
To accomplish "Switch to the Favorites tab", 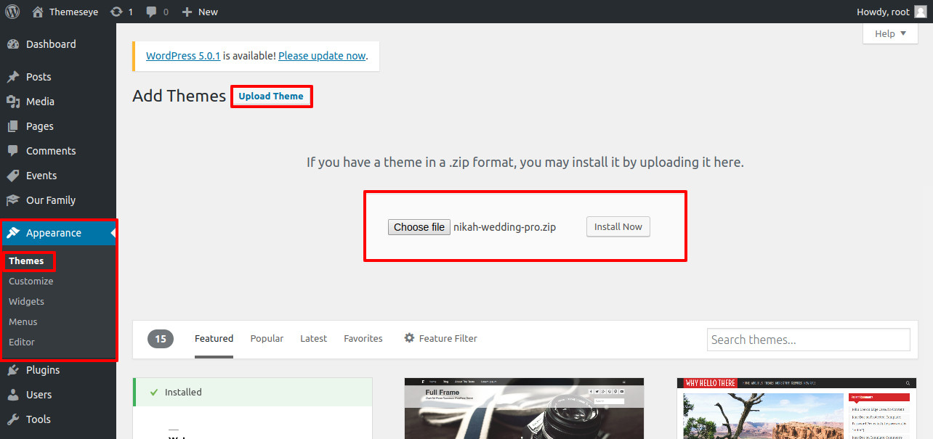I will tap(363, 338).
